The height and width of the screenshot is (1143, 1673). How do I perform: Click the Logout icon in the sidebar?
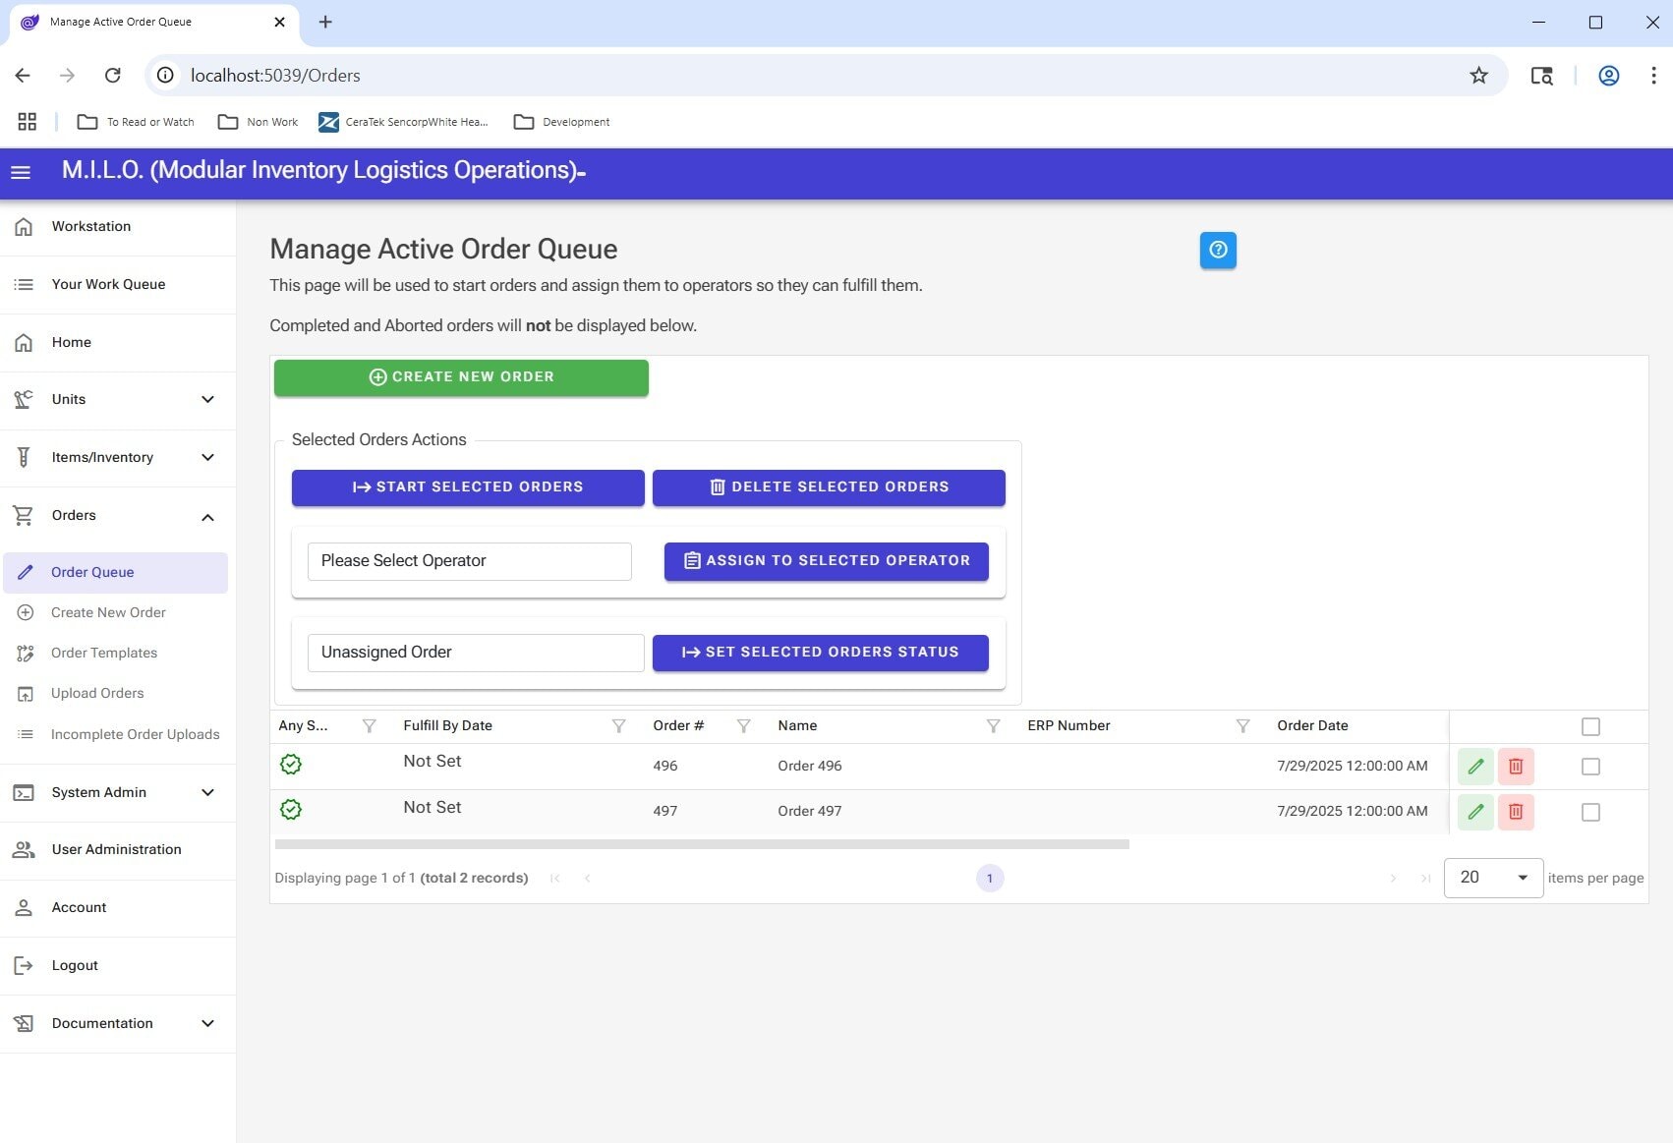pos(24,966)
